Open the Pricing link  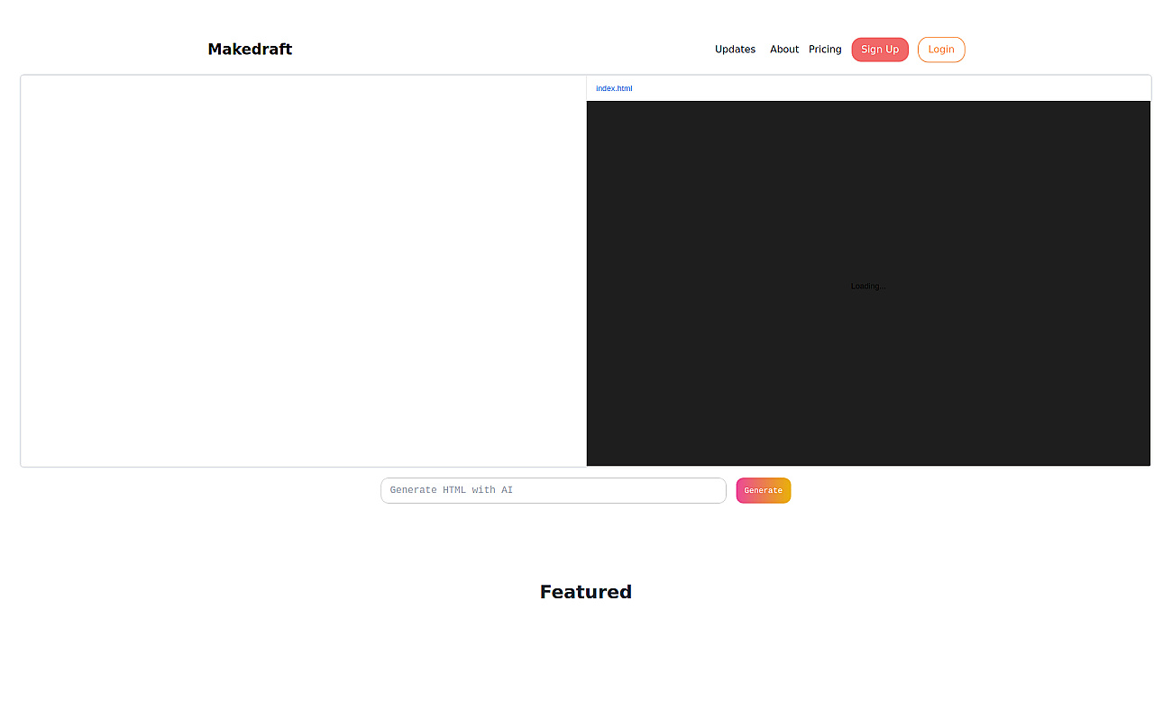point(825,50)
